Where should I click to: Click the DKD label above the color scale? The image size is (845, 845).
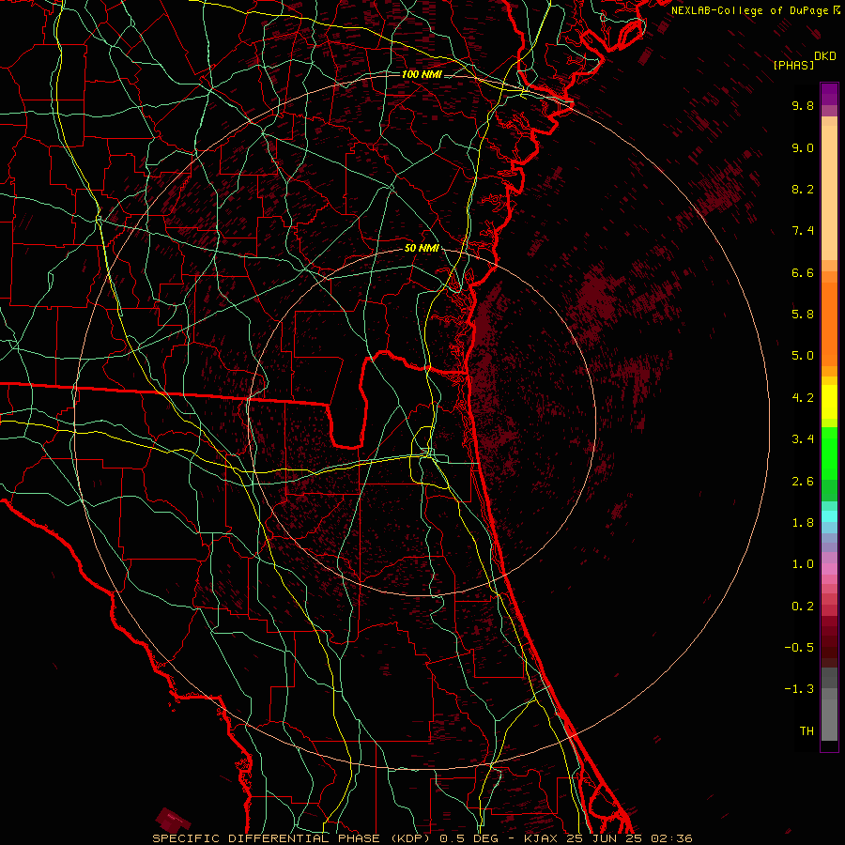[825, 56]
